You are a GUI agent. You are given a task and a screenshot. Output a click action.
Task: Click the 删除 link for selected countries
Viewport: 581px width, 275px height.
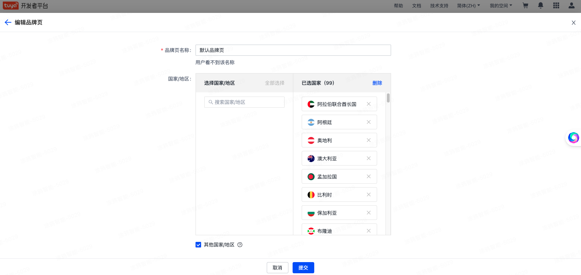tap(377, 83)
